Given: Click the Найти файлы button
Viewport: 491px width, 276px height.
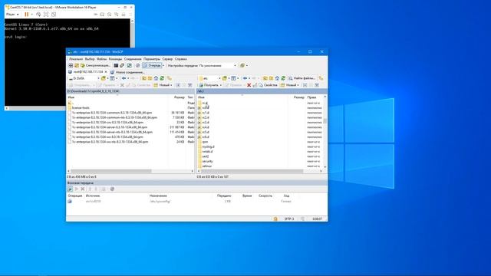Looking at the screenshot, I should coord(302,78).
